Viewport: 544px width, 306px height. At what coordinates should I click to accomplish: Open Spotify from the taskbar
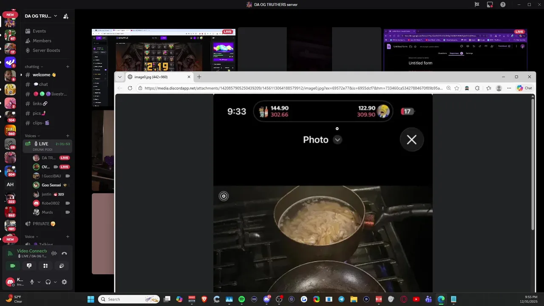pyautogui.click(x=241, y=299)
